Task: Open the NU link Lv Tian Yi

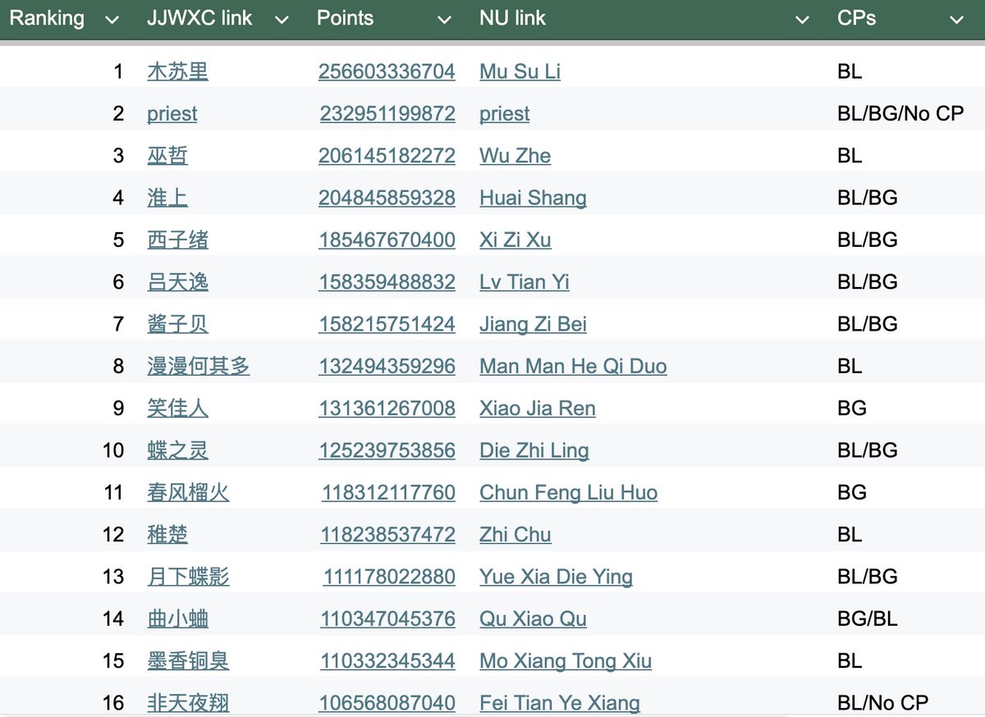Action: (x=525, y=282)
